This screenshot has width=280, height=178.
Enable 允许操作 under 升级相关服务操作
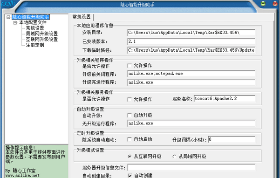(130, 99)
